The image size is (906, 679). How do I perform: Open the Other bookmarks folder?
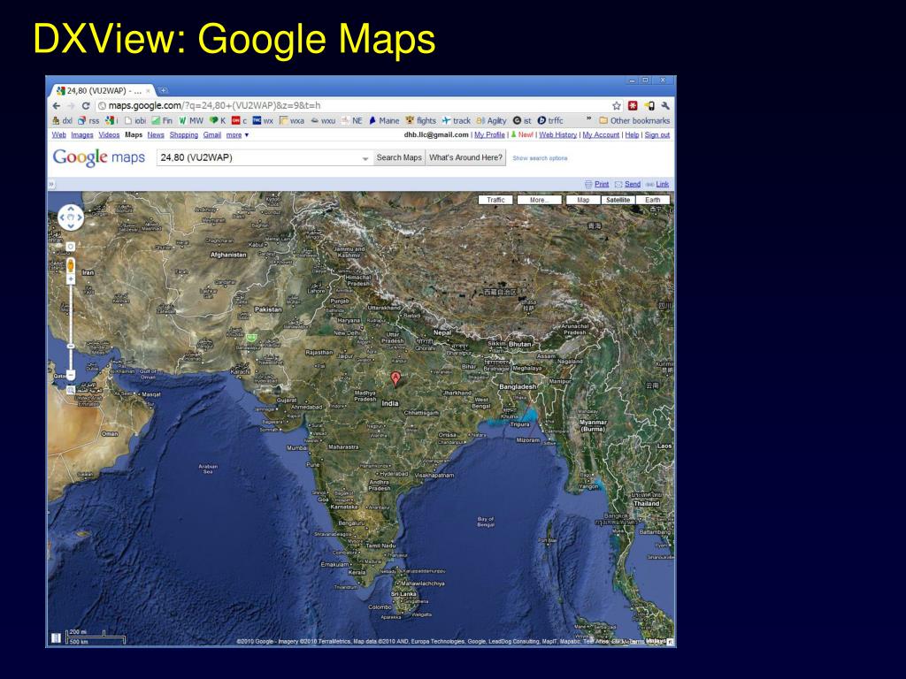634,120
